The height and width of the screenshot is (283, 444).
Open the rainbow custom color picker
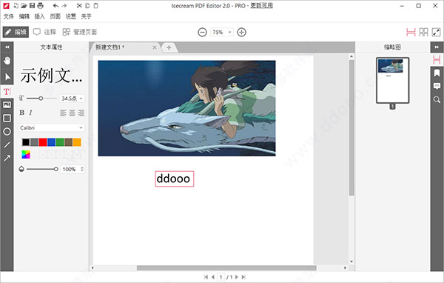click(26, 155)
